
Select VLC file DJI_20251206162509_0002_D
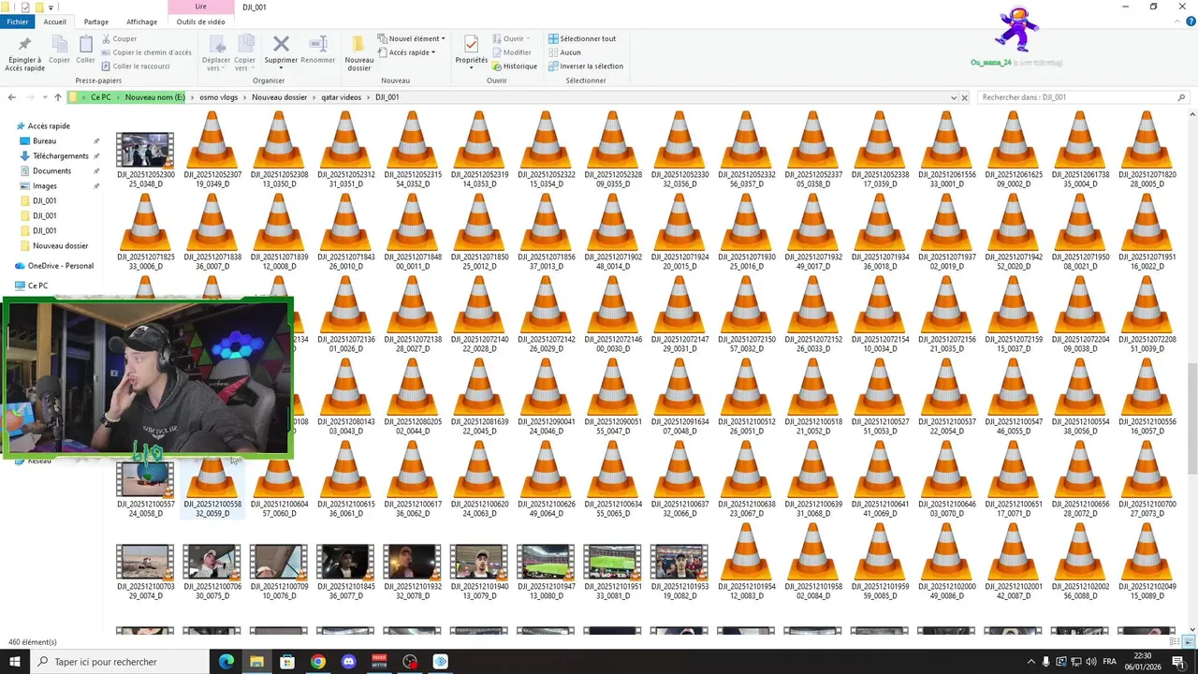(x=1014, y=150)
